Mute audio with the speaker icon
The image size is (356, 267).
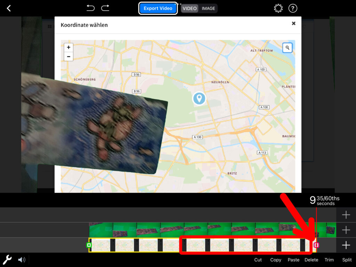coord(22,259)
